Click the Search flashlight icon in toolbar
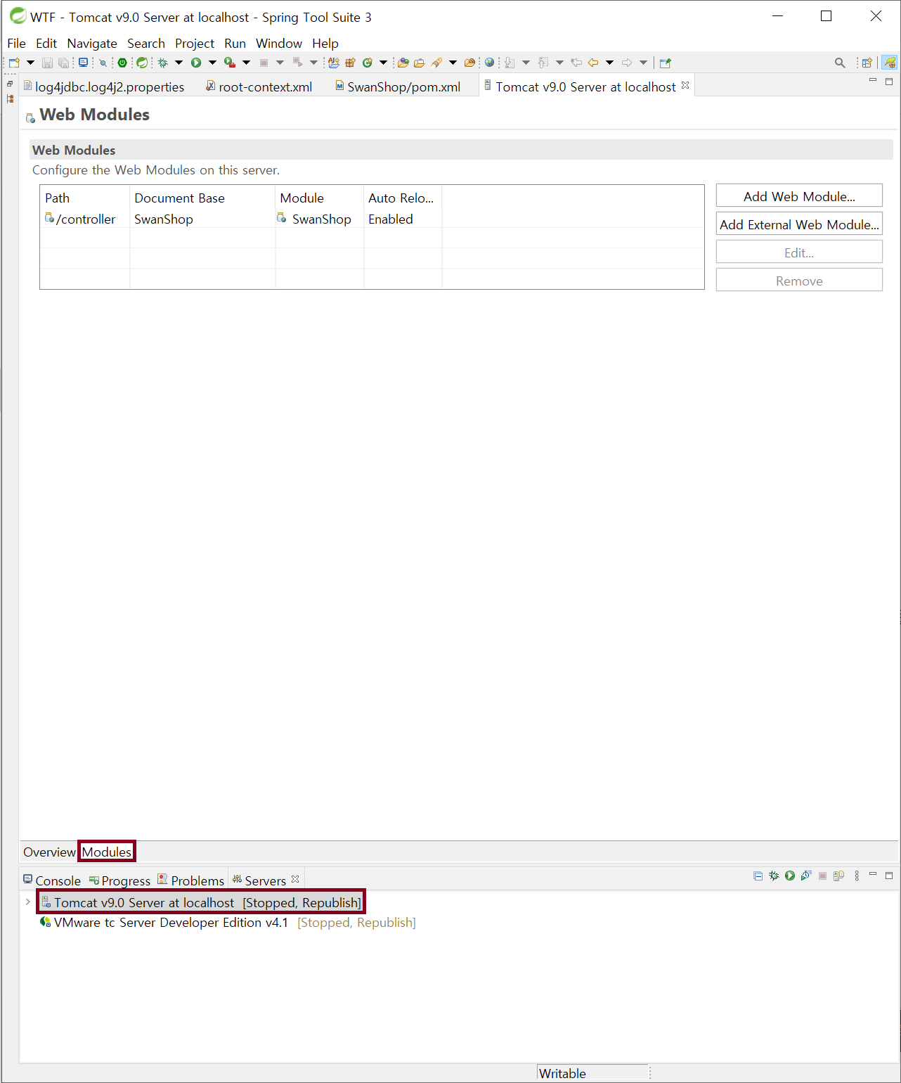This screenshot has width=901, height=1083. [x=436, y=63]
